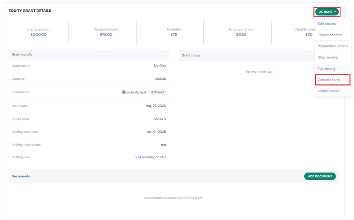The width and height of the screenshot is (354, 220).
Task: Open the Series A equity class link
Action: tap(160, 119)
